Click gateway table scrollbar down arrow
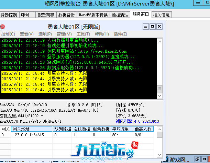Image resolution: width=210 pixels, height=163 pixels. (x=159, y=155)
